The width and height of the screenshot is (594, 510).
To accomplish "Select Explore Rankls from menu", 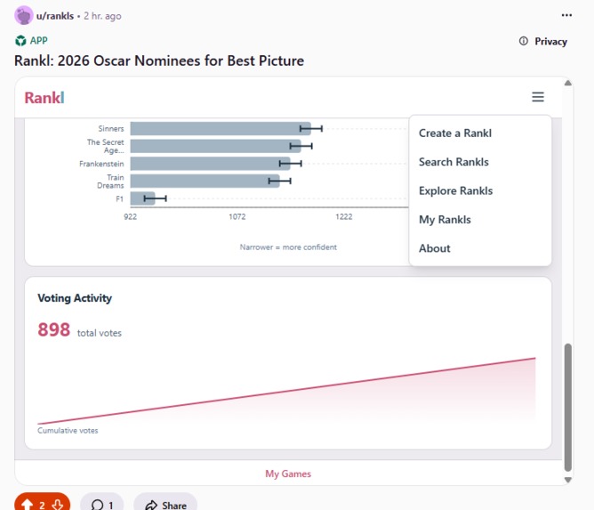I will [456, 190].
